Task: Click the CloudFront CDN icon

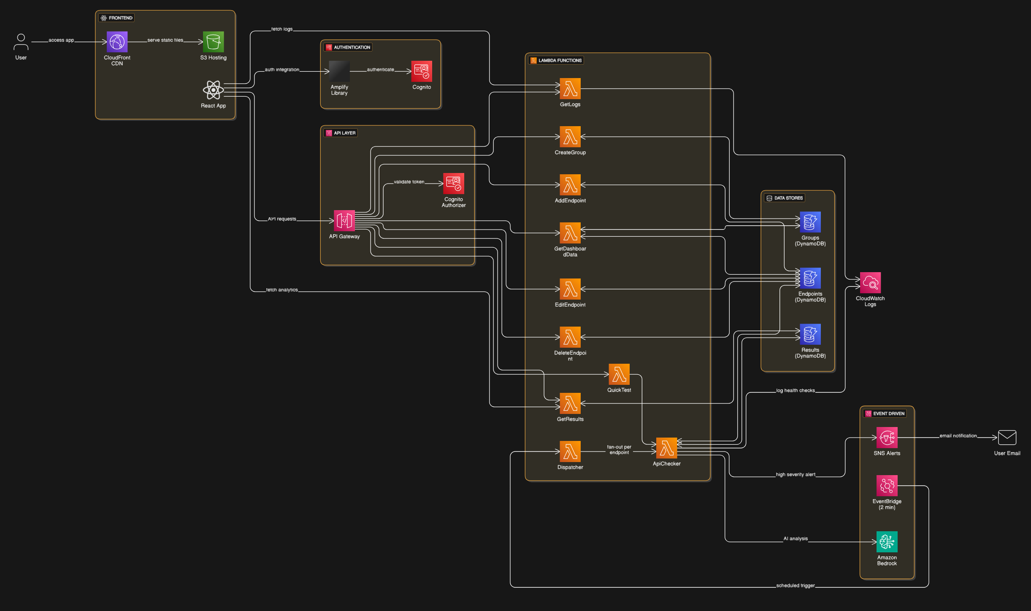Action: [117, 42]
